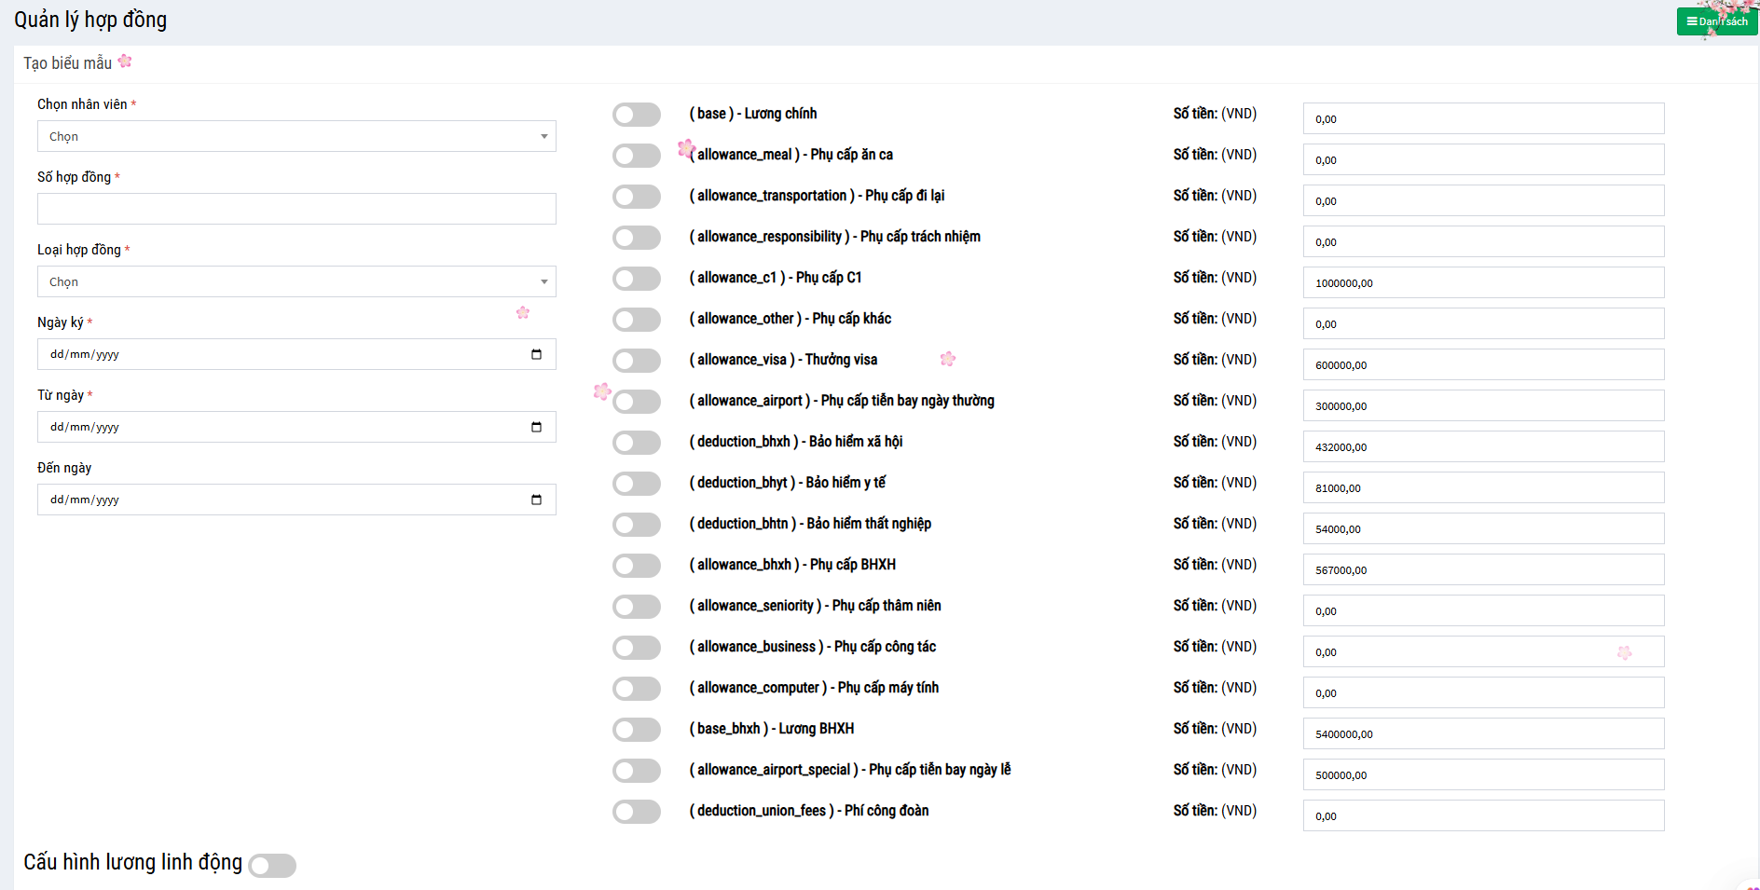The height and width of the screenshot is (890, 1760).
Task: Focus the Thưởng visa amount field
Action: coord(1482,364)
